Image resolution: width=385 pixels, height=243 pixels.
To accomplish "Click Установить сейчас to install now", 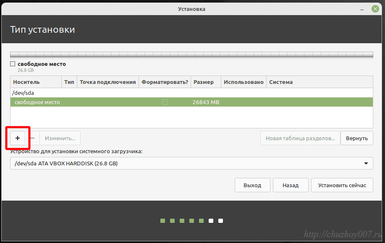I will [342, 185].
